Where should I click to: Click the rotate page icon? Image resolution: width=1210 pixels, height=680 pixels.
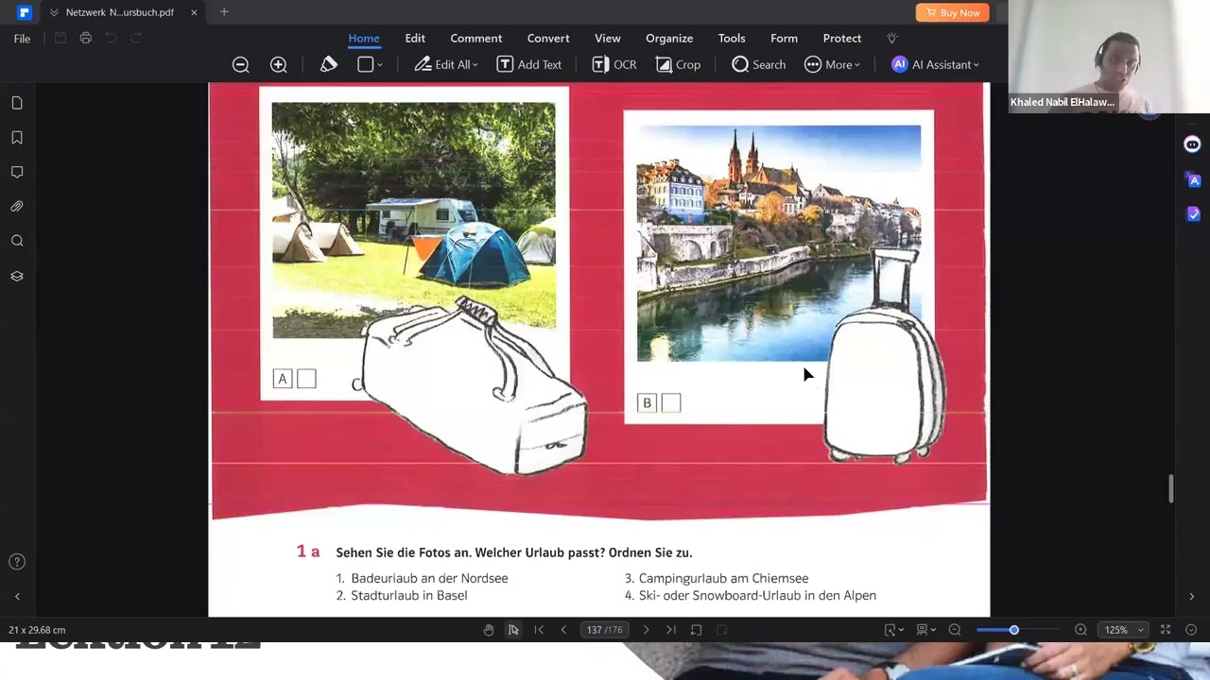tap(696, 630)
